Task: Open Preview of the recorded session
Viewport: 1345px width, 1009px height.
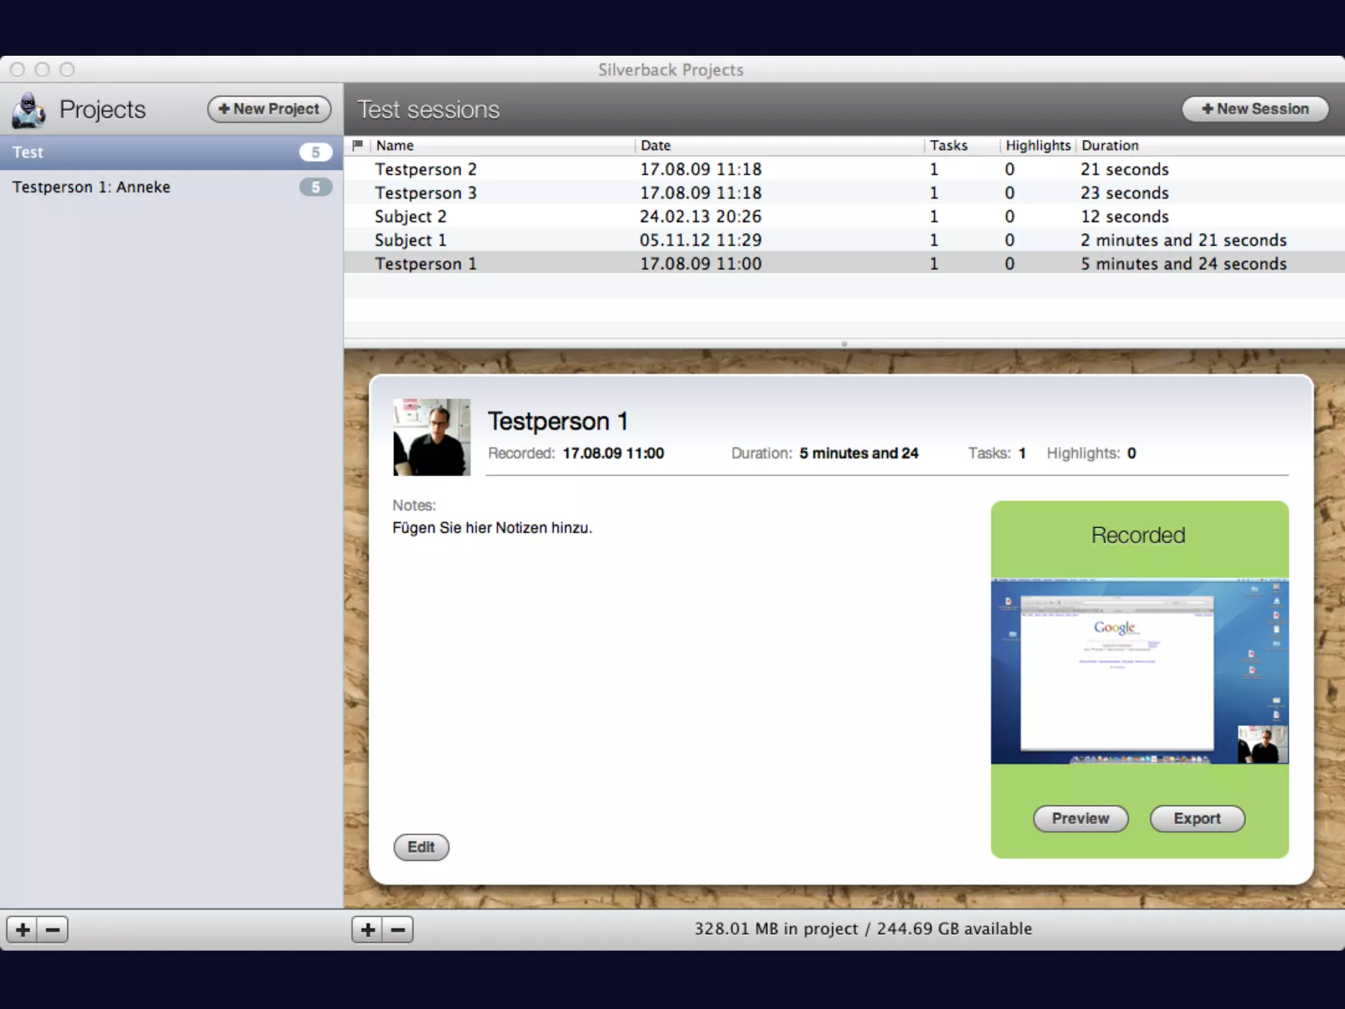Action: [1080, 818]
